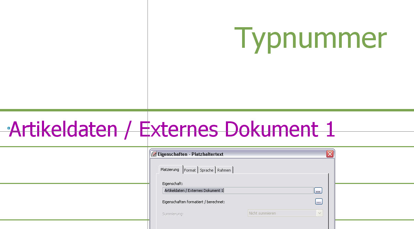
Task: Close the Eigenschaften - Platzhaltertext dialog
Action: click(x=330, y=154)
